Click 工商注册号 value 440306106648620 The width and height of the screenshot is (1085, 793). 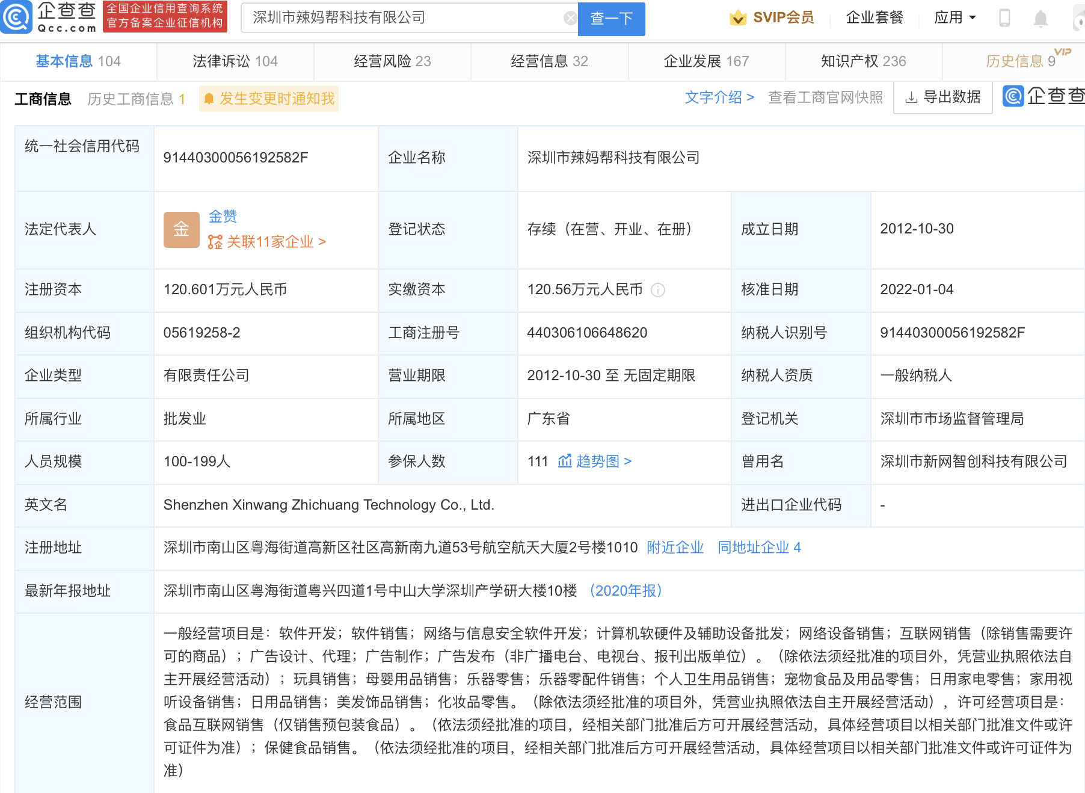pos(587,333)
